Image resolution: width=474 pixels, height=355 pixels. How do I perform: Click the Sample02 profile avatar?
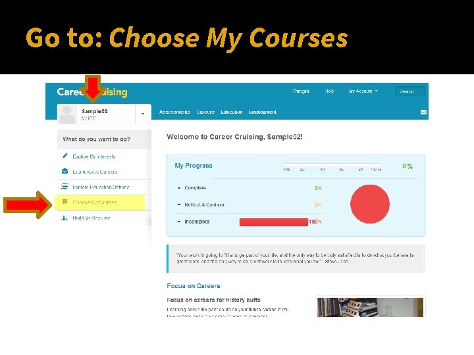[66, 114]
